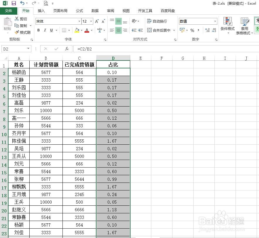Toggle middle vertical alignment
The image size is (259, 238).
tap(119, 21)
